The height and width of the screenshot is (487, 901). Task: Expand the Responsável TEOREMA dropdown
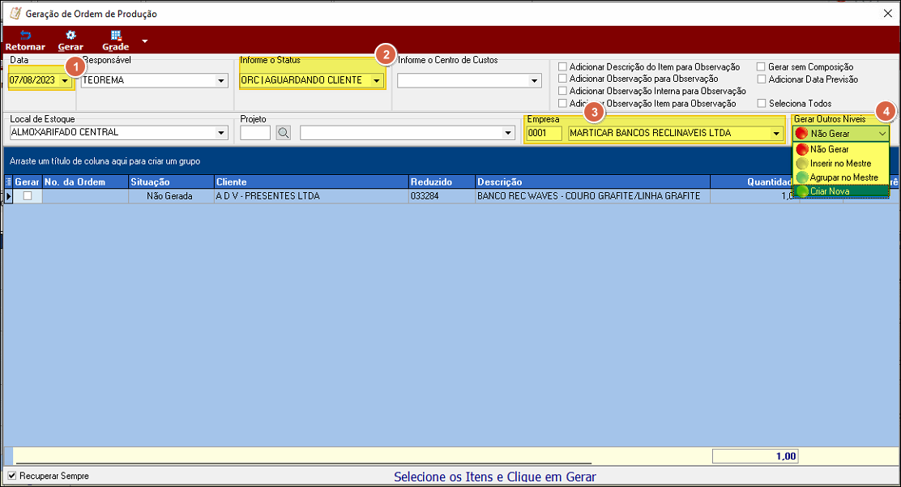(x=221, y=80)
